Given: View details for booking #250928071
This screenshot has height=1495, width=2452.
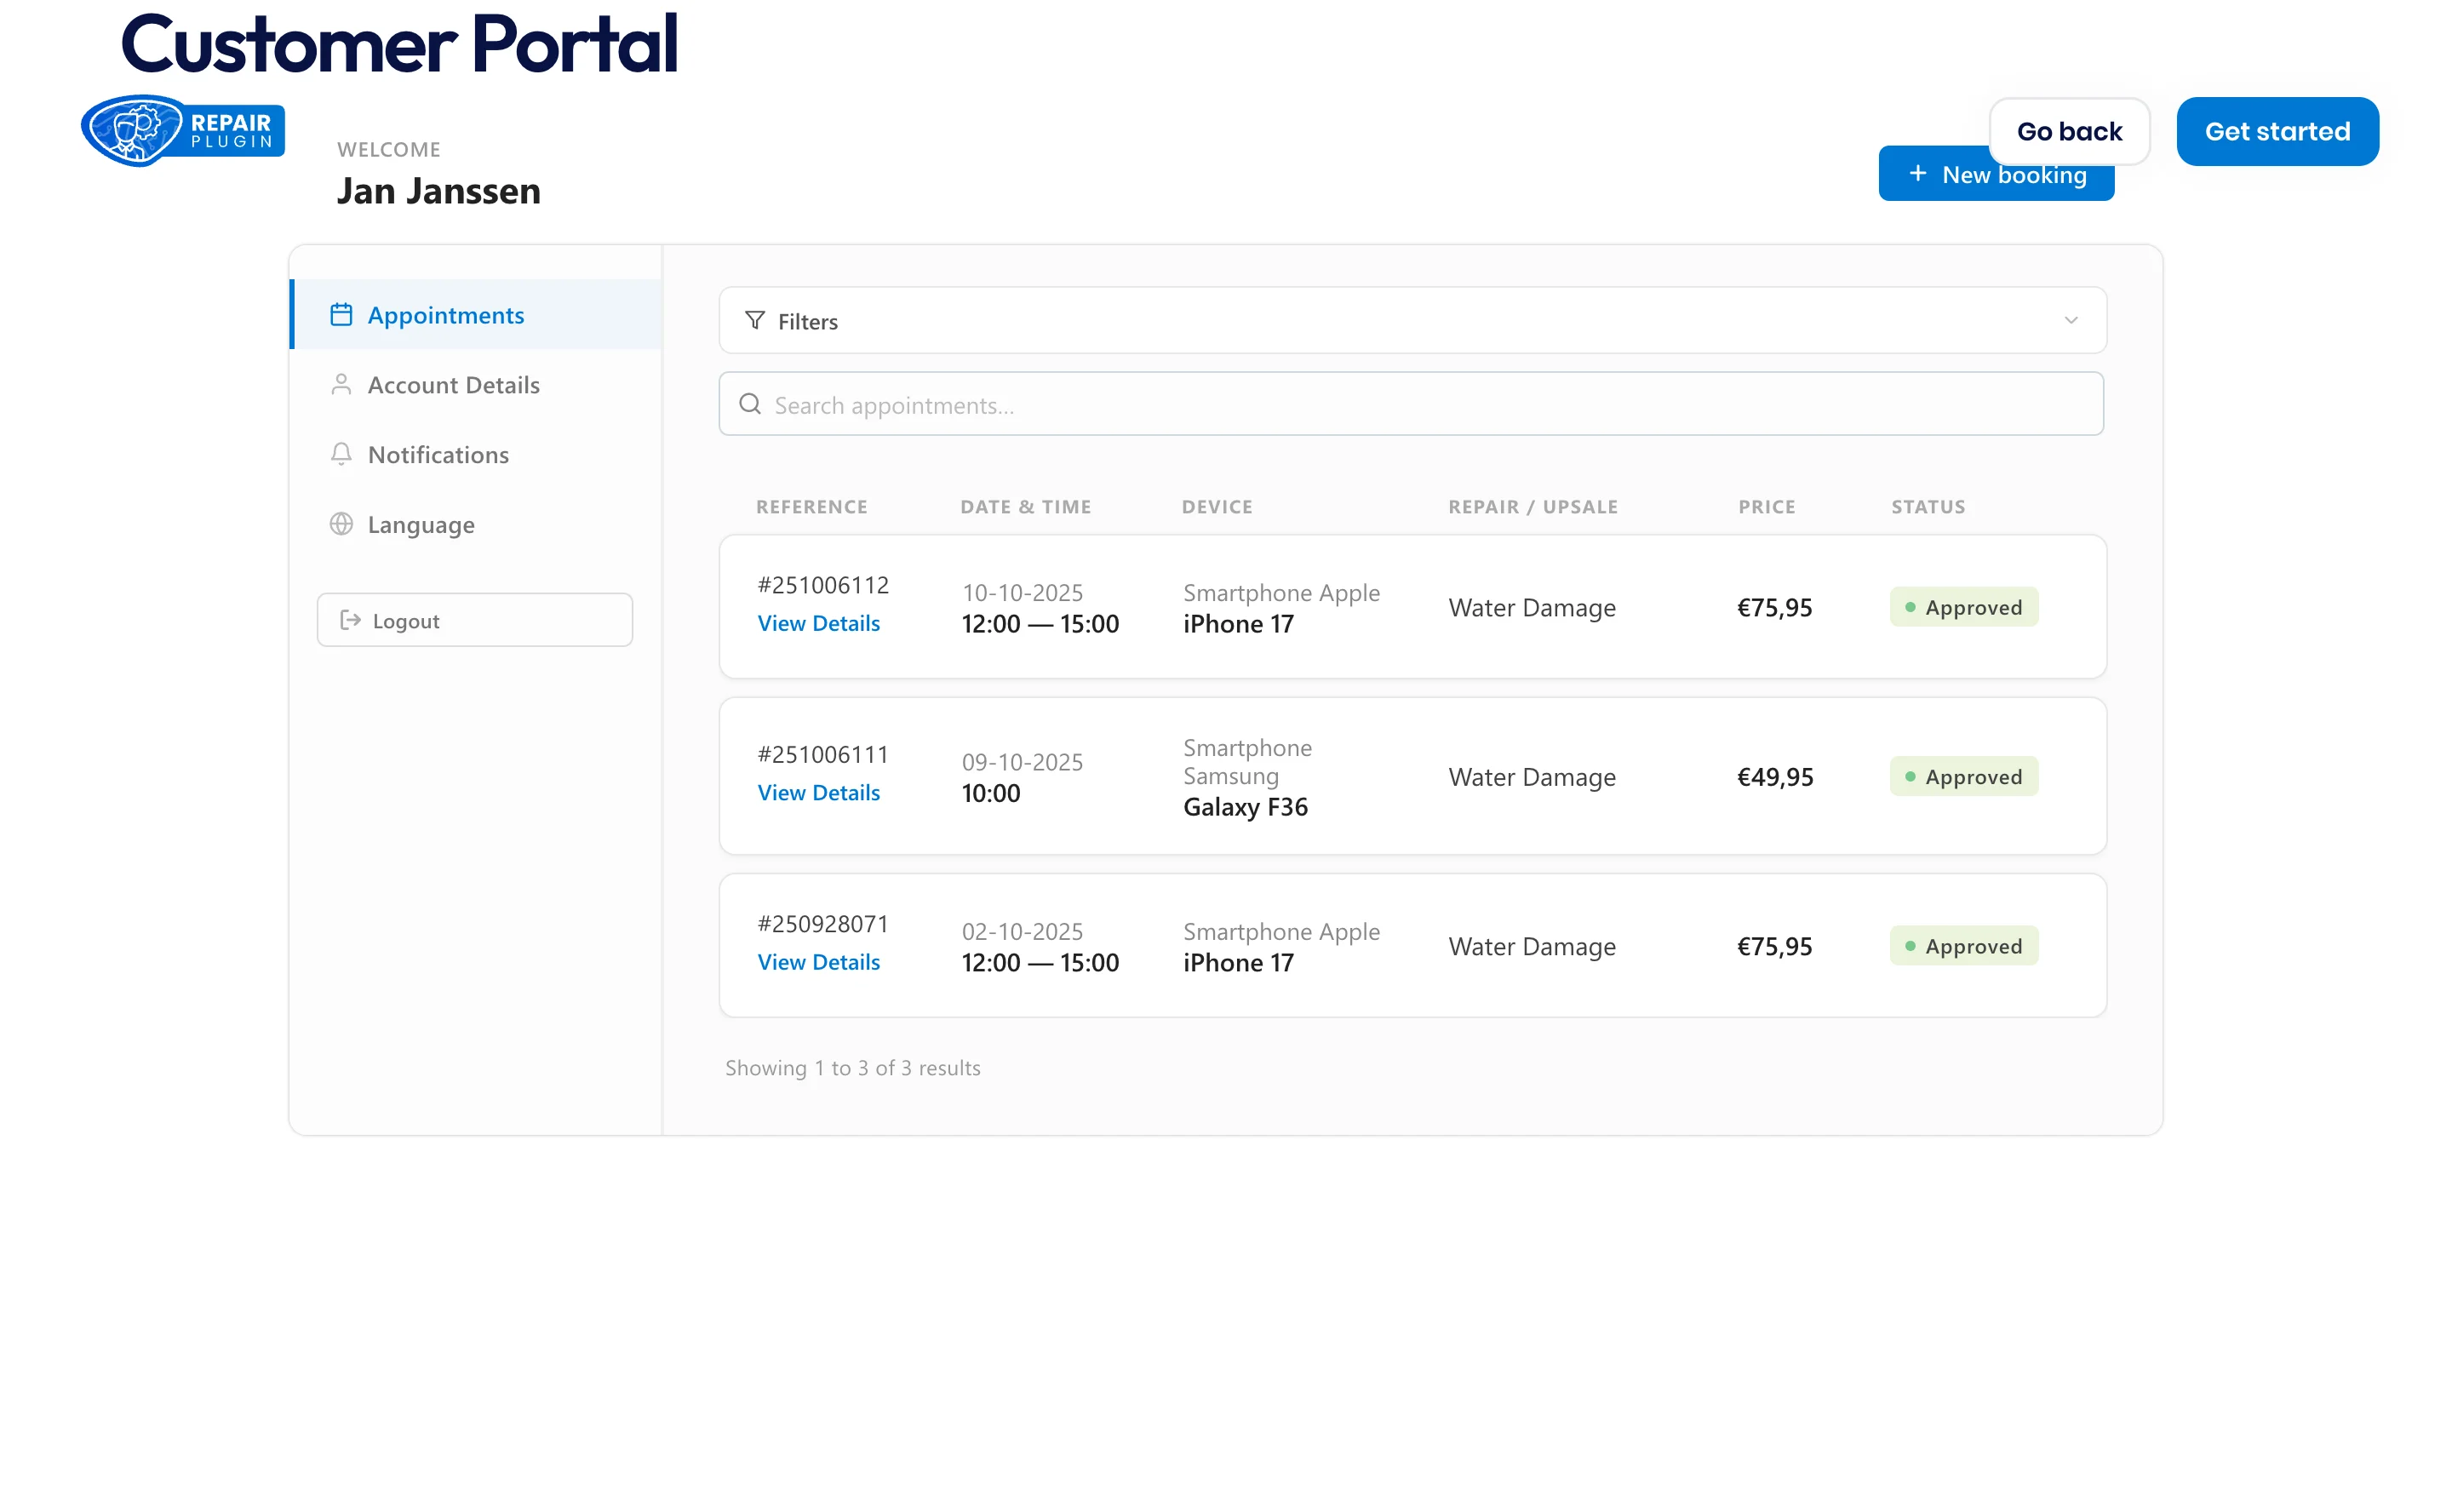Looking at the screenshot, I should click(819, 961).
